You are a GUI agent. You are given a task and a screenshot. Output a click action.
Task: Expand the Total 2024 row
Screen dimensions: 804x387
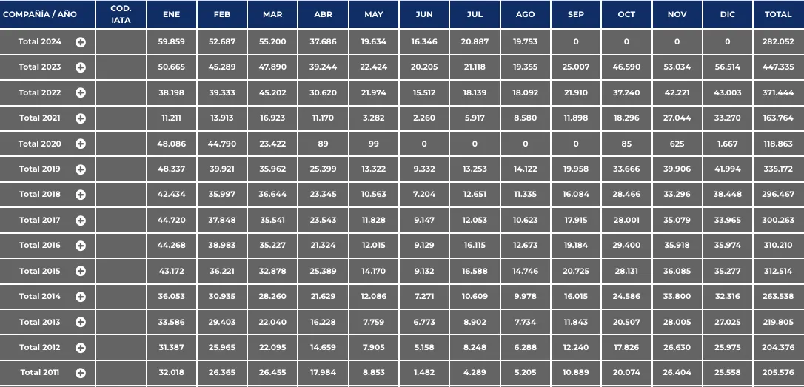pyautogui.click(x=81, y=42)
